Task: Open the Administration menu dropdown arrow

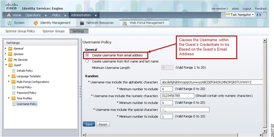Action: [x=96, y=16]
